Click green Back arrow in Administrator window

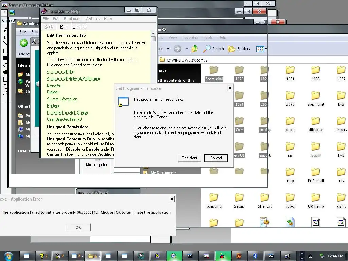24,43
